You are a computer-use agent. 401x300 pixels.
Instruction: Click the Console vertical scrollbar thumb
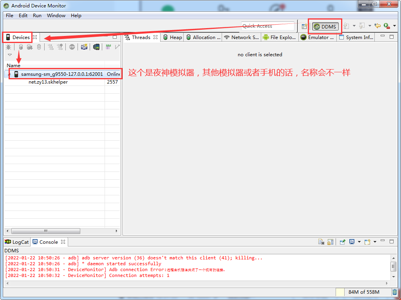pyautogui.click(x=394, y=266)
